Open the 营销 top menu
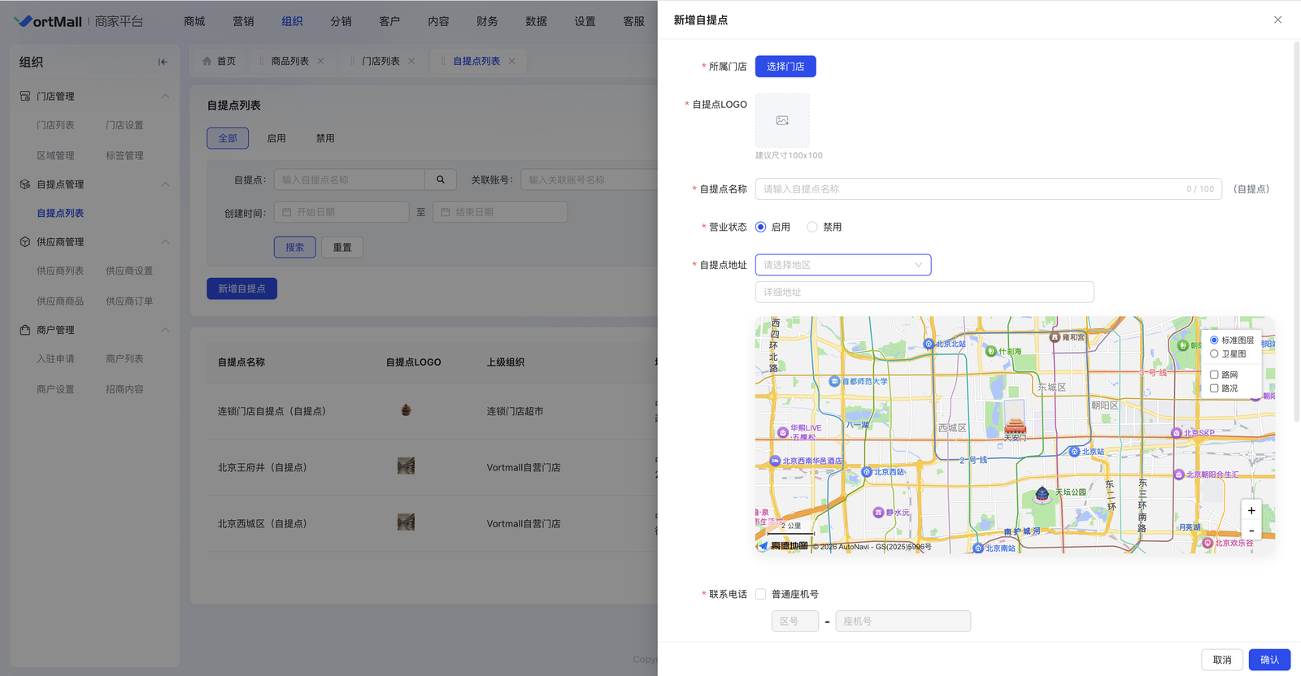 coord(243,21)
